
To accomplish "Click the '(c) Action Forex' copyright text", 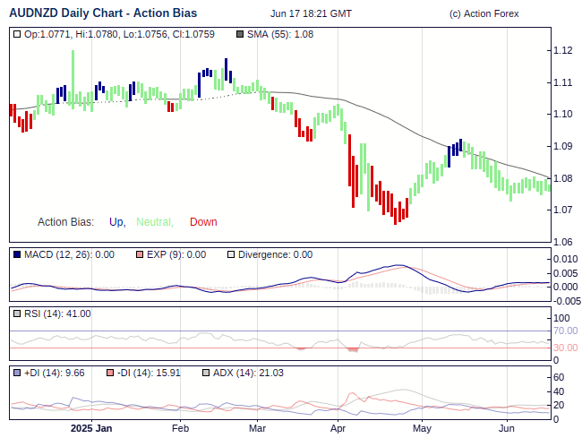I will pyautogui.click(x=484, y=13).
